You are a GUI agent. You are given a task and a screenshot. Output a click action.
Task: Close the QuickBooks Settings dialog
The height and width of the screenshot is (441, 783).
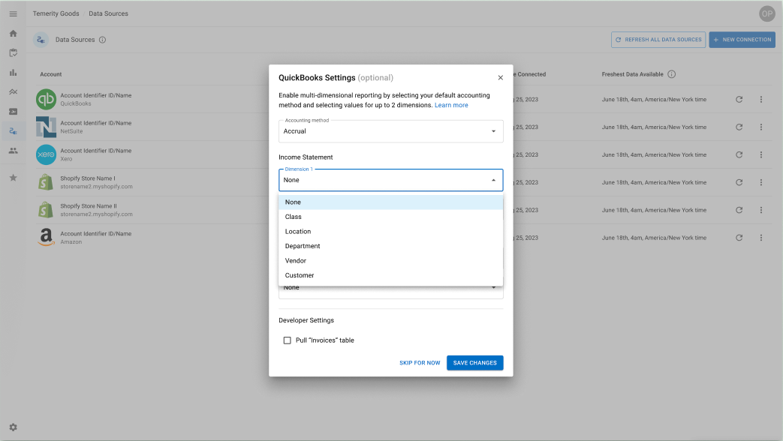(501, 78)
